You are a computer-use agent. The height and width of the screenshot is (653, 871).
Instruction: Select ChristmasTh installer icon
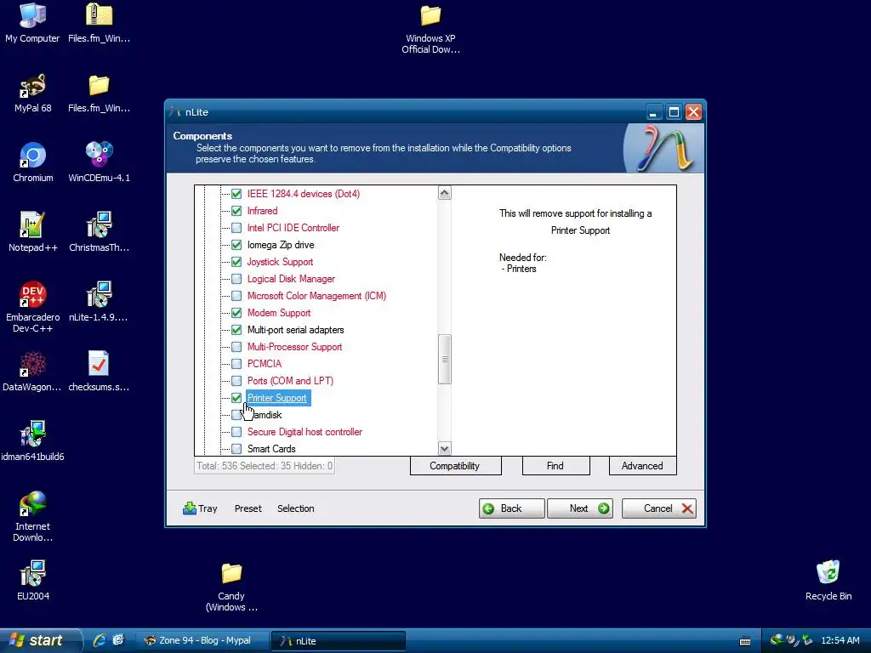coord(99,231)
